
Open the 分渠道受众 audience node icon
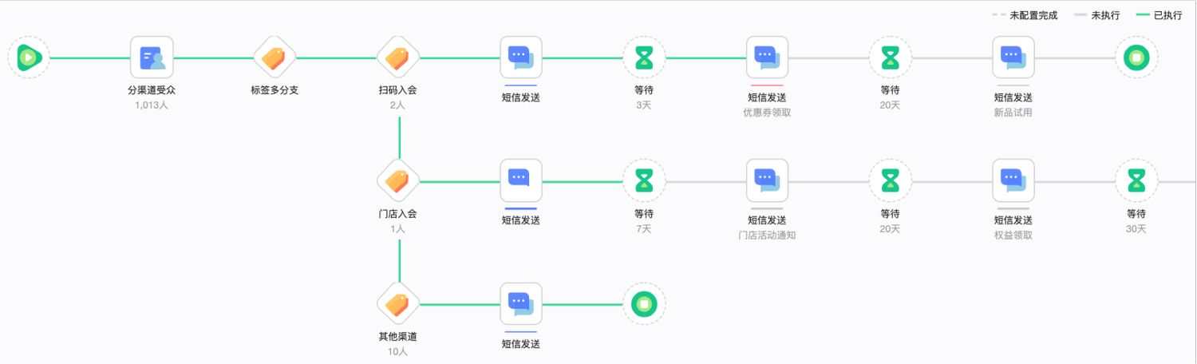(152, 57)
